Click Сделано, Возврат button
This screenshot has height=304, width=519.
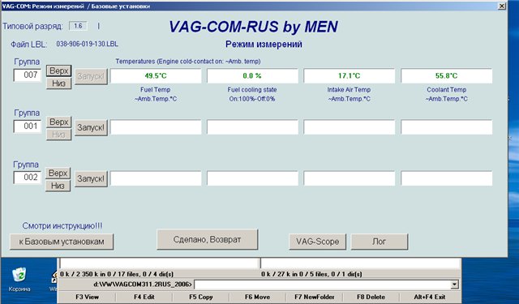[x=208, y=239]
